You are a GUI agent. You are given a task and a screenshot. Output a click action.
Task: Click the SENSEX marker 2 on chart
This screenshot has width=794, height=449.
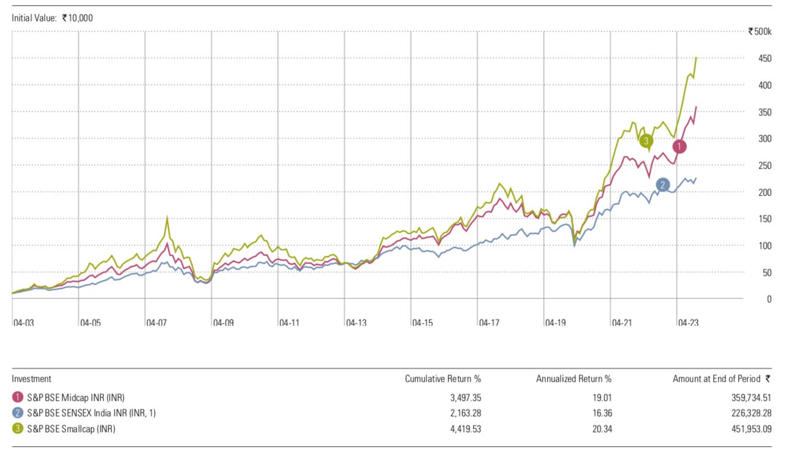coord(662,184)
